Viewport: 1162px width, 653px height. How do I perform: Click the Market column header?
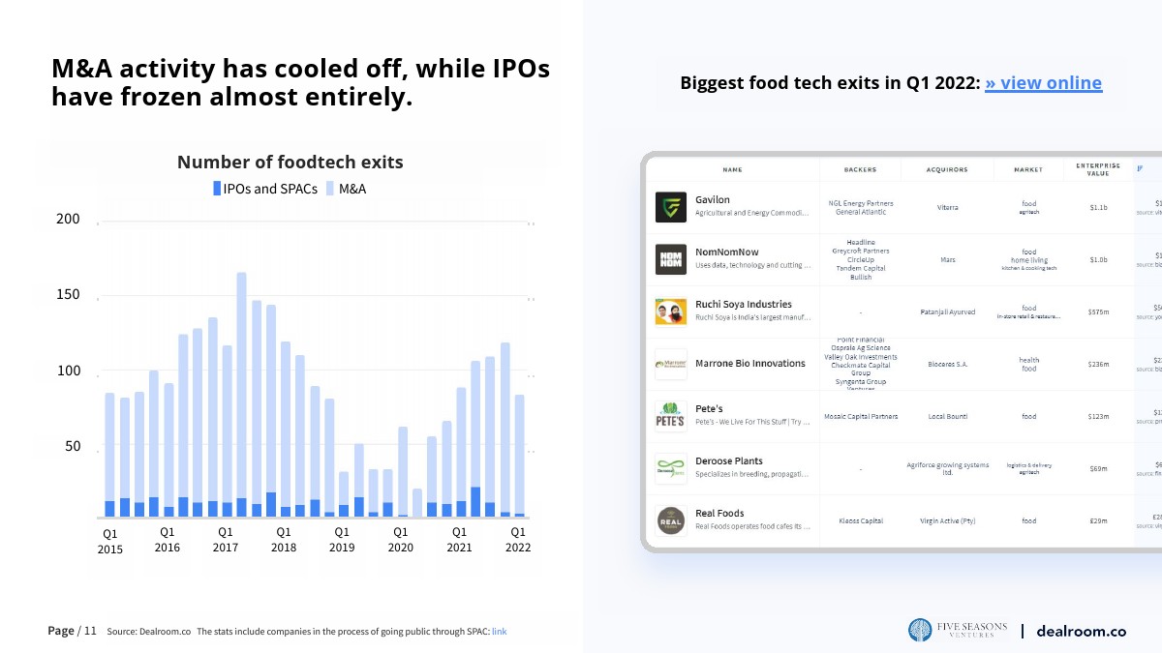point(1027,169)
